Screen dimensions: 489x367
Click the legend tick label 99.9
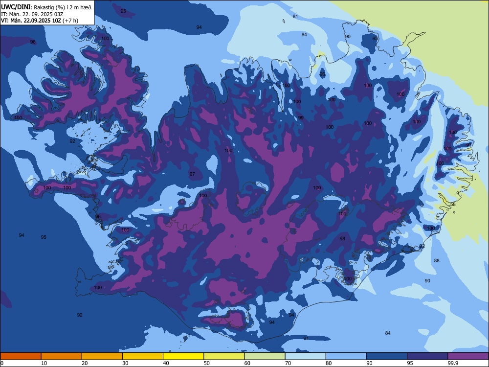pyautogui.click(x=452, y=363)
